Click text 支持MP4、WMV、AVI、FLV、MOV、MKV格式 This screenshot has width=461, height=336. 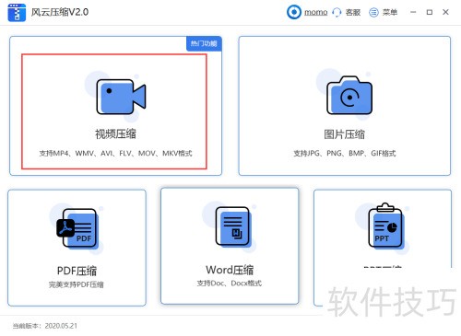115,153
